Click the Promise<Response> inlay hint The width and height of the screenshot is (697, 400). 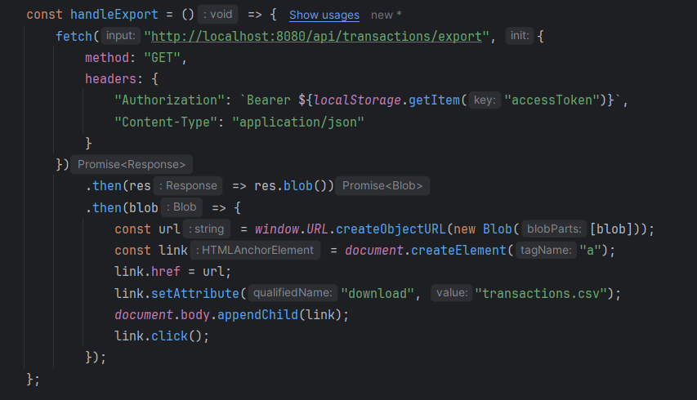pos(132,164)
